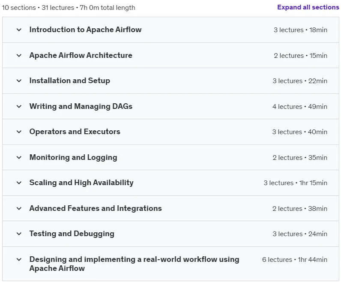Expand the Testing and Debugging chevron
341x282 pixels.
(19, 234)
